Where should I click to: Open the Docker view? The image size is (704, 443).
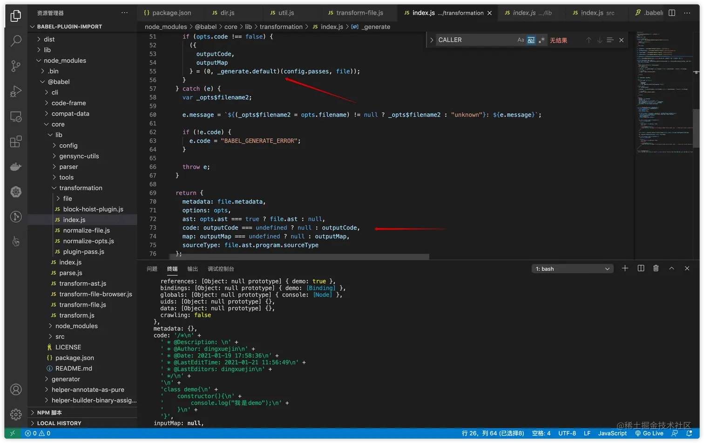(x=16, y=167)
